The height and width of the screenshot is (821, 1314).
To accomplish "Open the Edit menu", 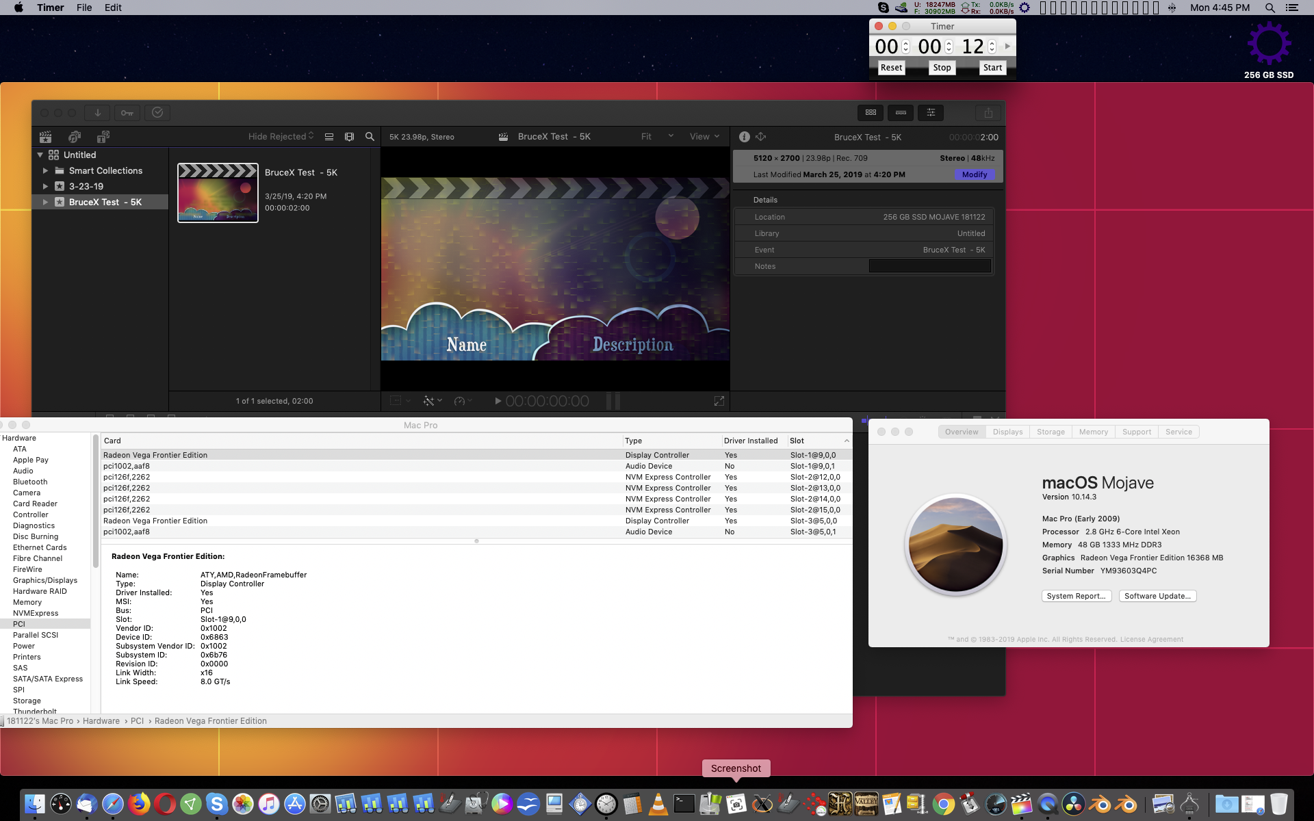I will click(x=113, y=8).
